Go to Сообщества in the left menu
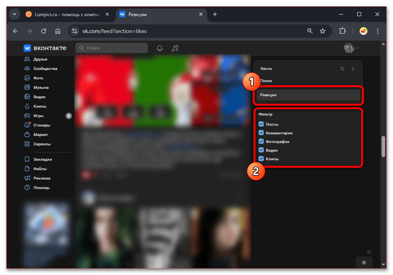This screenshot has height=275, width=393. click(45, 69)
